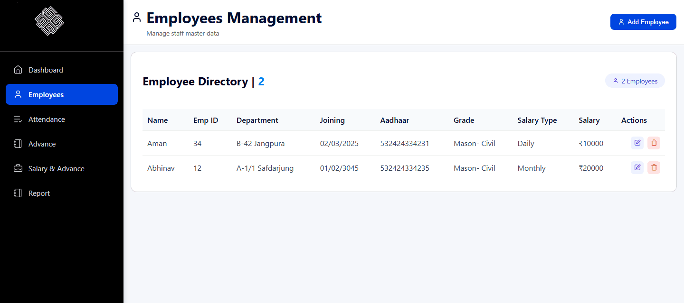Viewport: 684px width, 303px height.
Task: Select the Dashboard icon in the sidebar
Action: [x=18, y=69]
